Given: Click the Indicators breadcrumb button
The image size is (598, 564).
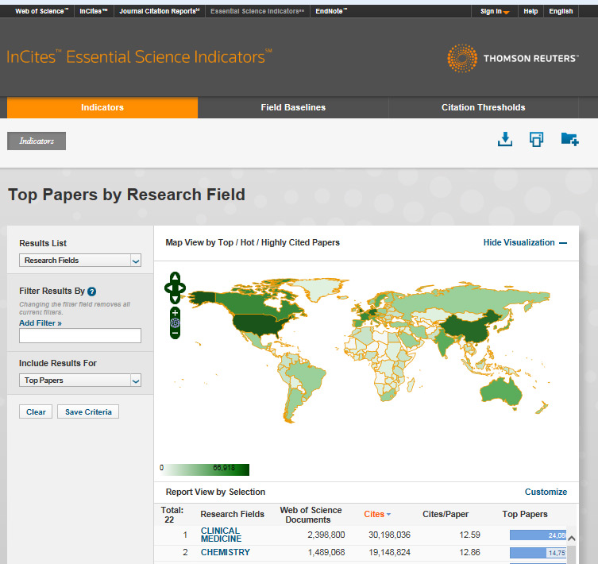Looking at the screenshot, I should pyautogui.click(x=37, y=141).
